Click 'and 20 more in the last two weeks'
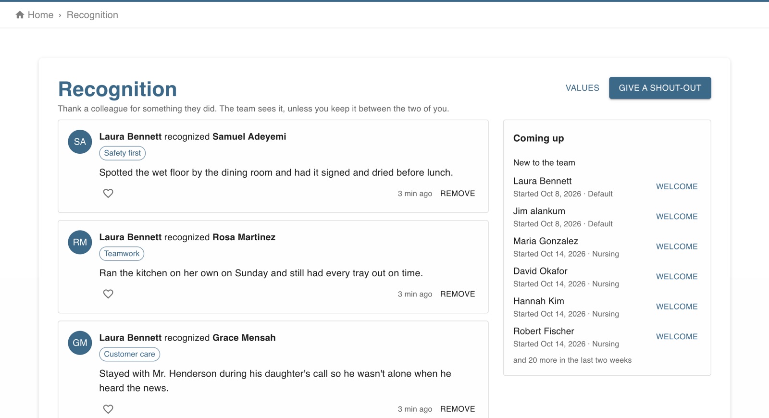769x418 pixels. click(x=572, y=360)
